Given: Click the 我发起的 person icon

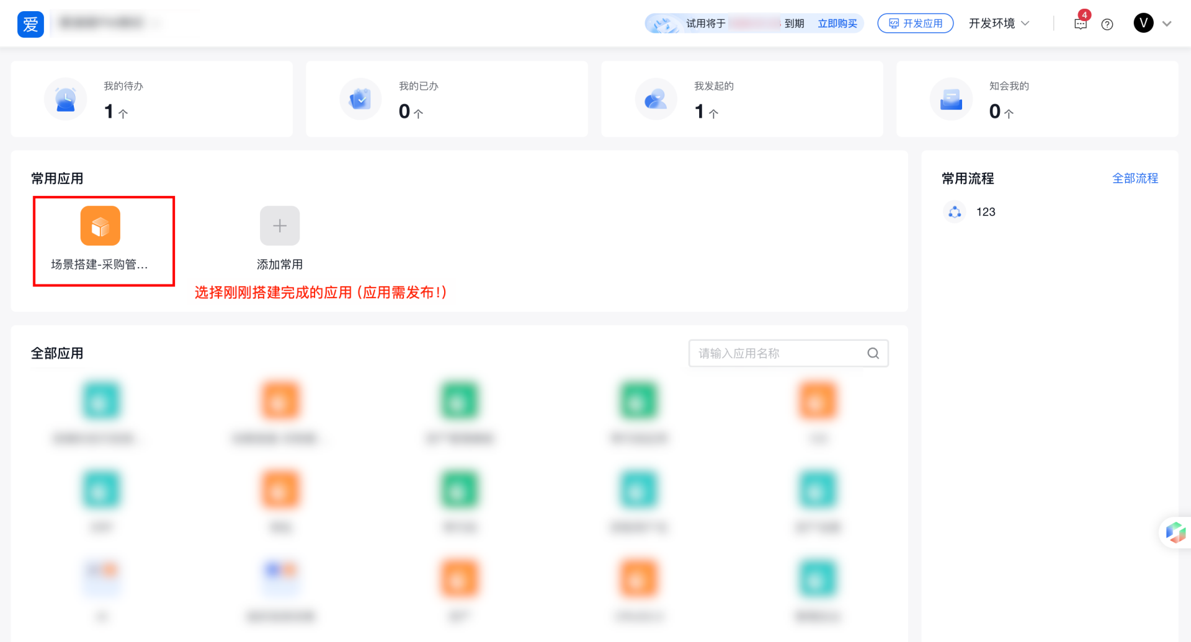Looking at the screenshot, I should 656,99.
